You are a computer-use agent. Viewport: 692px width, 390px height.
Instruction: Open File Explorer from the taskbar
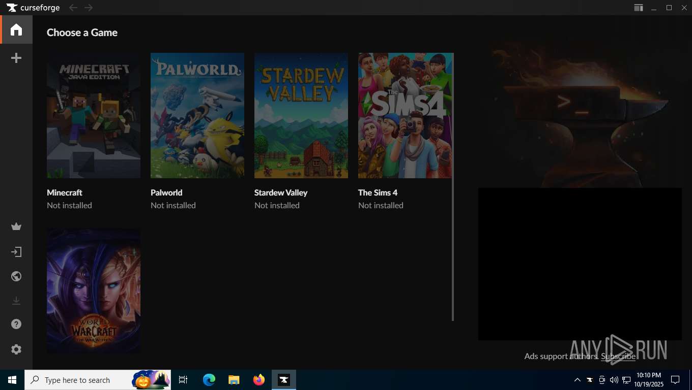coord(234,380)
